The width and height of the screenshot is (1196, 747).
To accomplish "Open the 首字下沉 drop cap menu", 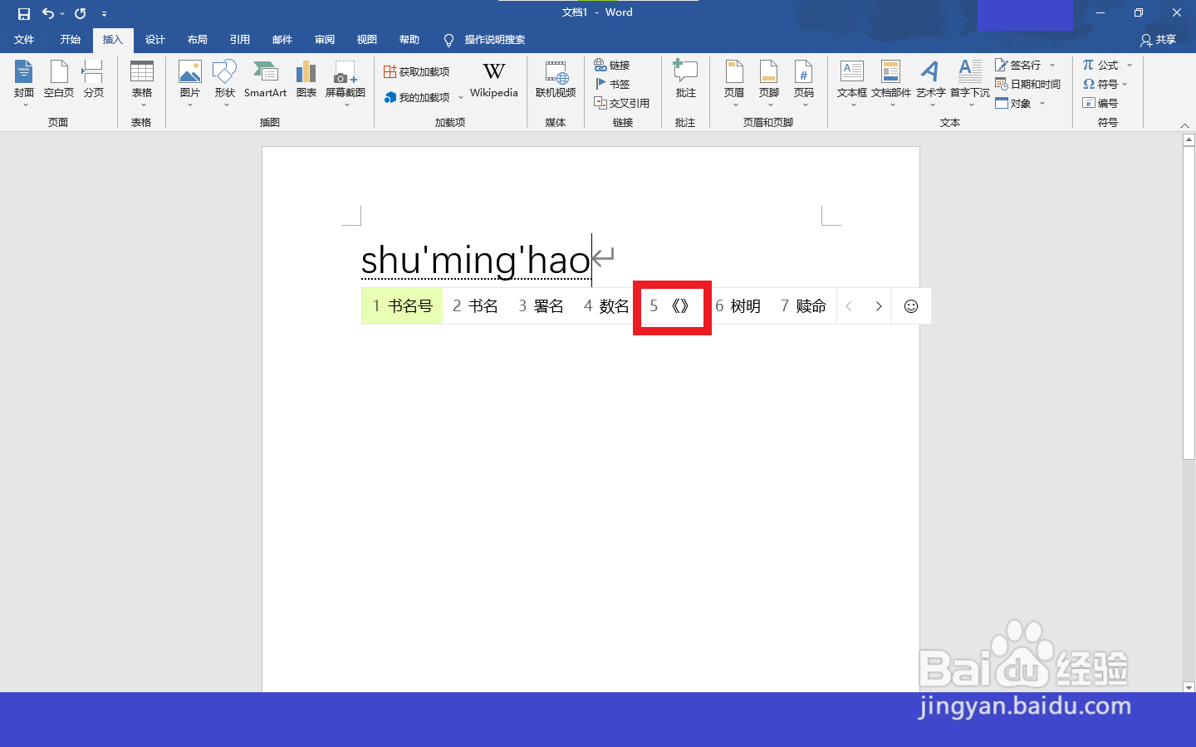I will 970,84.
